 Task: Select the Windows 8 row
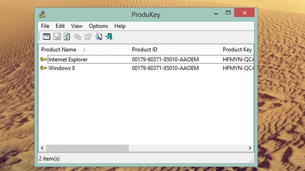[x=62, y=68]
